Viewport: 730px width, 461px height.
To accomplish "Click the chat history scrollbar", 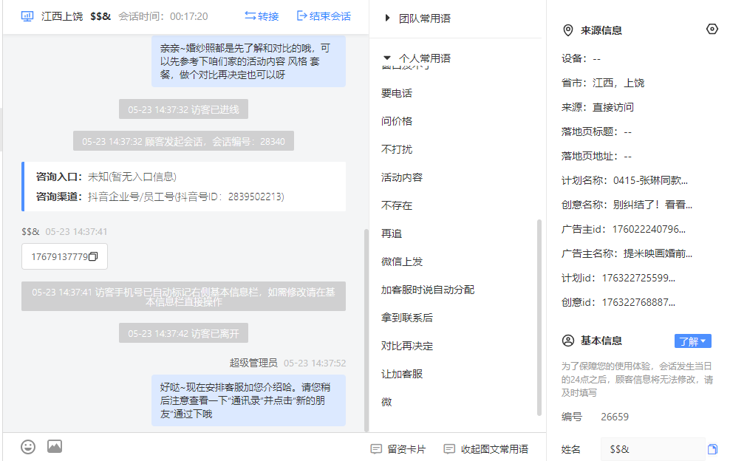I will click(x=366, y=329).
